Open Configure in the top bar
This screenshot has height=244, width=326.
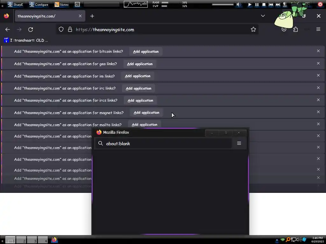point(39,4)
